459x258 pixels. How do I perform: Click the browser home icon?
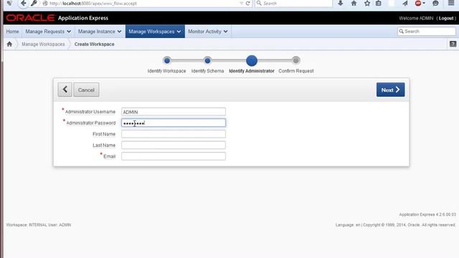pos(354,3)
